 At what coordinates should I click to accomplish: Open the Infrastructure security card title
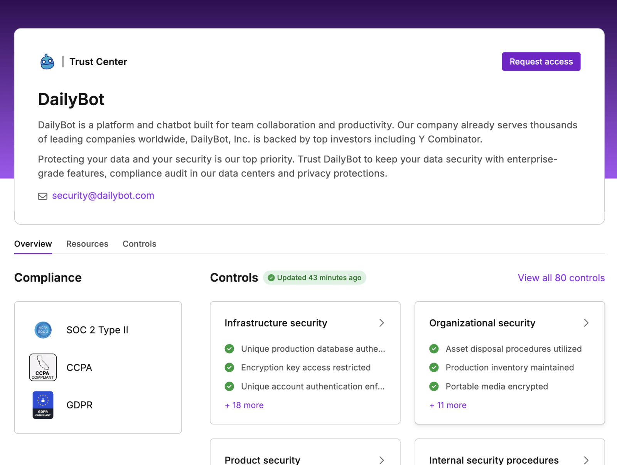point(276,323)
